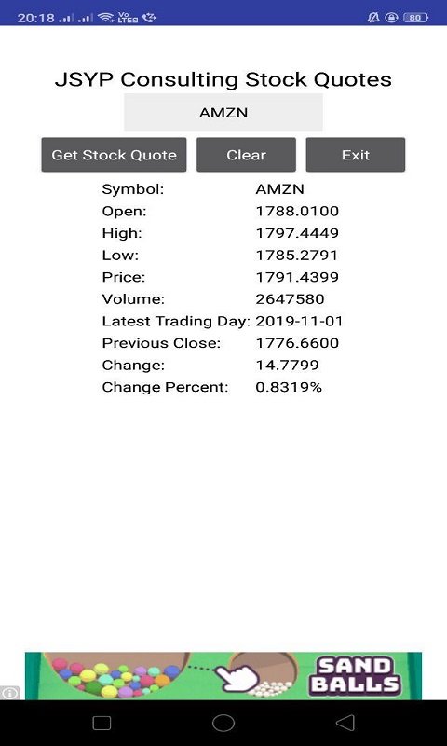Tap the Latest Trading Day date value
This screenshot has width=447, height=746.
pyautogui.click(x=299, y=321)
